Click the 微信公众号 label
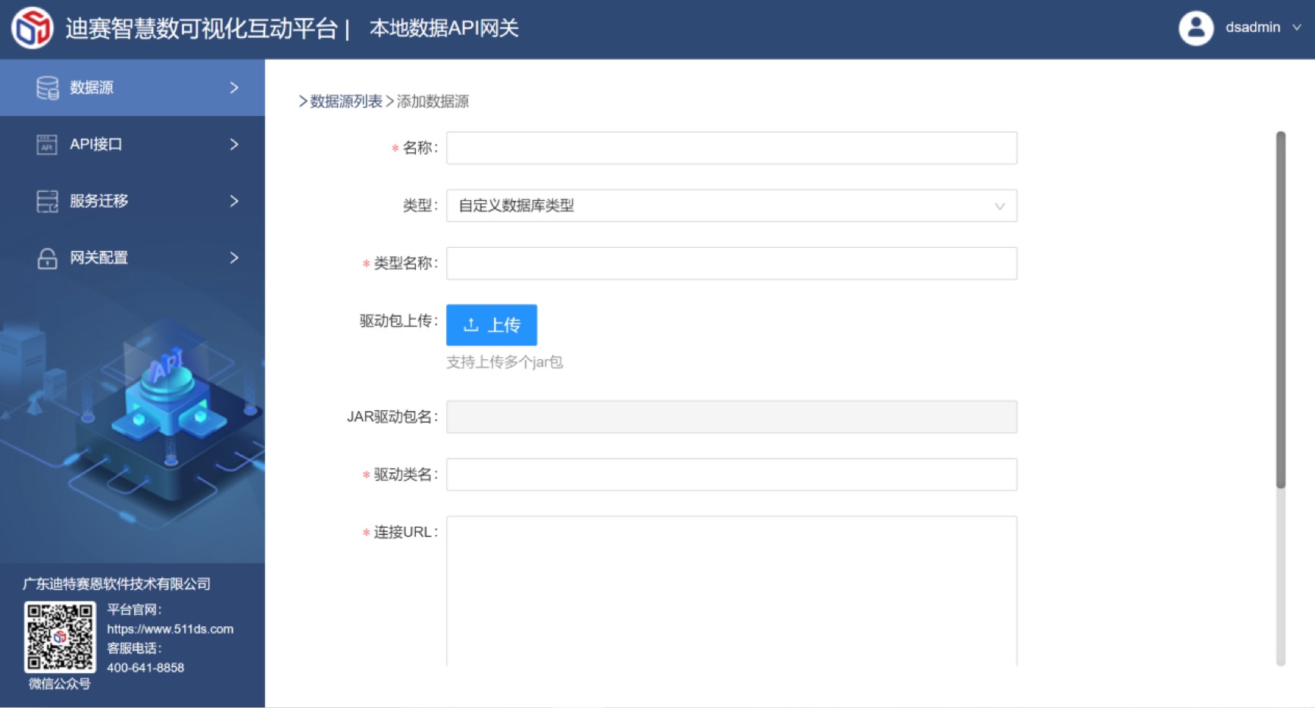1315x708 pixels. pos(60,684)
